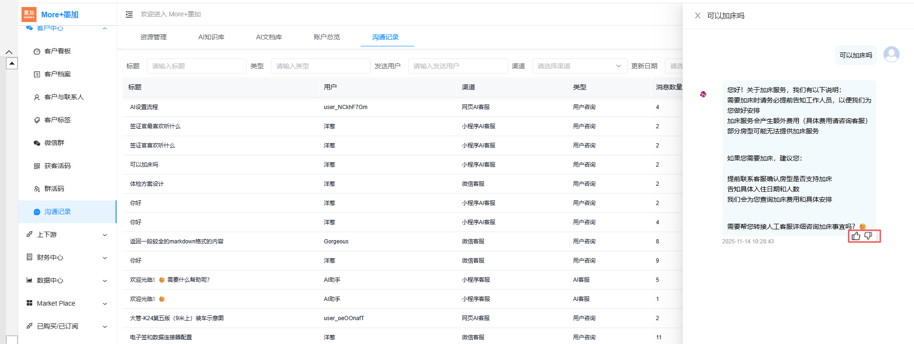The image size is (914, 344).
Task: Click the user avatar in chat panel
Action: [x=891, y=54]
